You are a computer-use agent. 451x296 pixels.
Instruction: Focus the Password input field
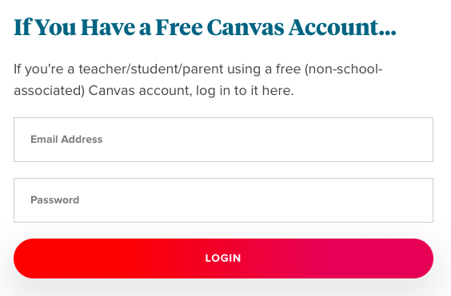click(x=223, y=200)
